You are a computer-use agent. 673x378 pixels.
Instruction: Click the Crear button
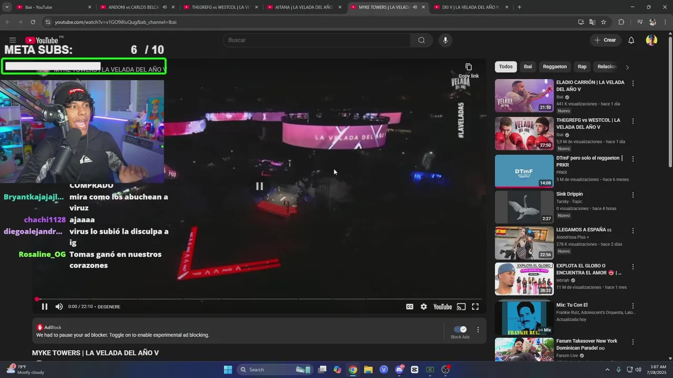[605, 40]
